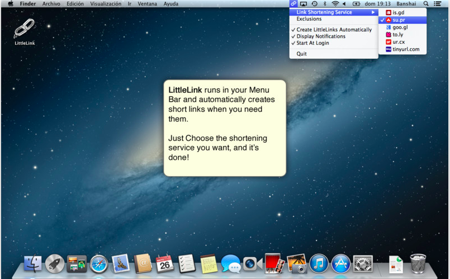Click the battery status icon
This screenshot has height=279, width=450.
[356, 4]
